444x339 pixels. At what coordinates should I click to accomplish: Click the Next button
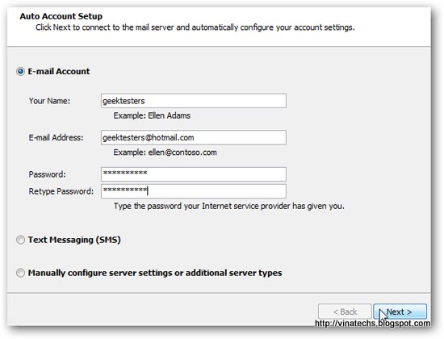pos(400,312)
